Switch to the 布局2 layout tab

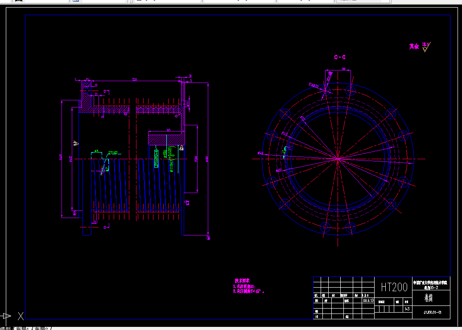coord(42,328)
